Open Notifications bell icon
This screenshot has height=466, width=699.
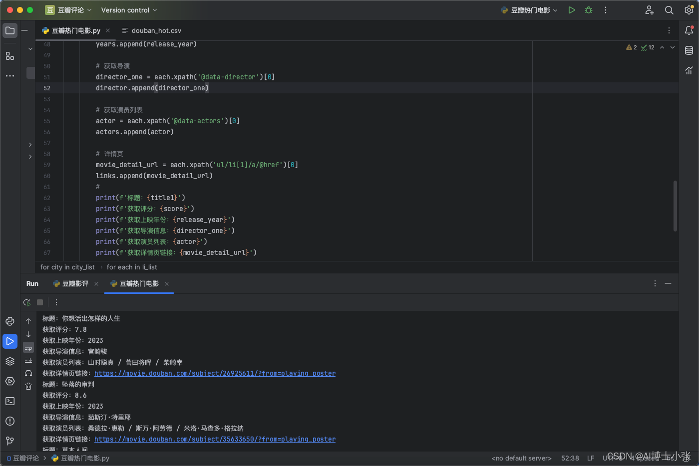pyautogui.click(x=689, y=30)
